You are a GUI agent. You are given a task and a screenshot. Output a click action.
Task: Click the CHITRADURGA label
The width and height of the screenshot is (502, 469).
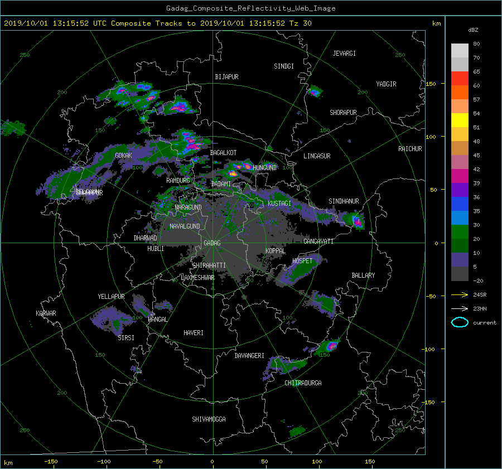click(x=303, y=383)
